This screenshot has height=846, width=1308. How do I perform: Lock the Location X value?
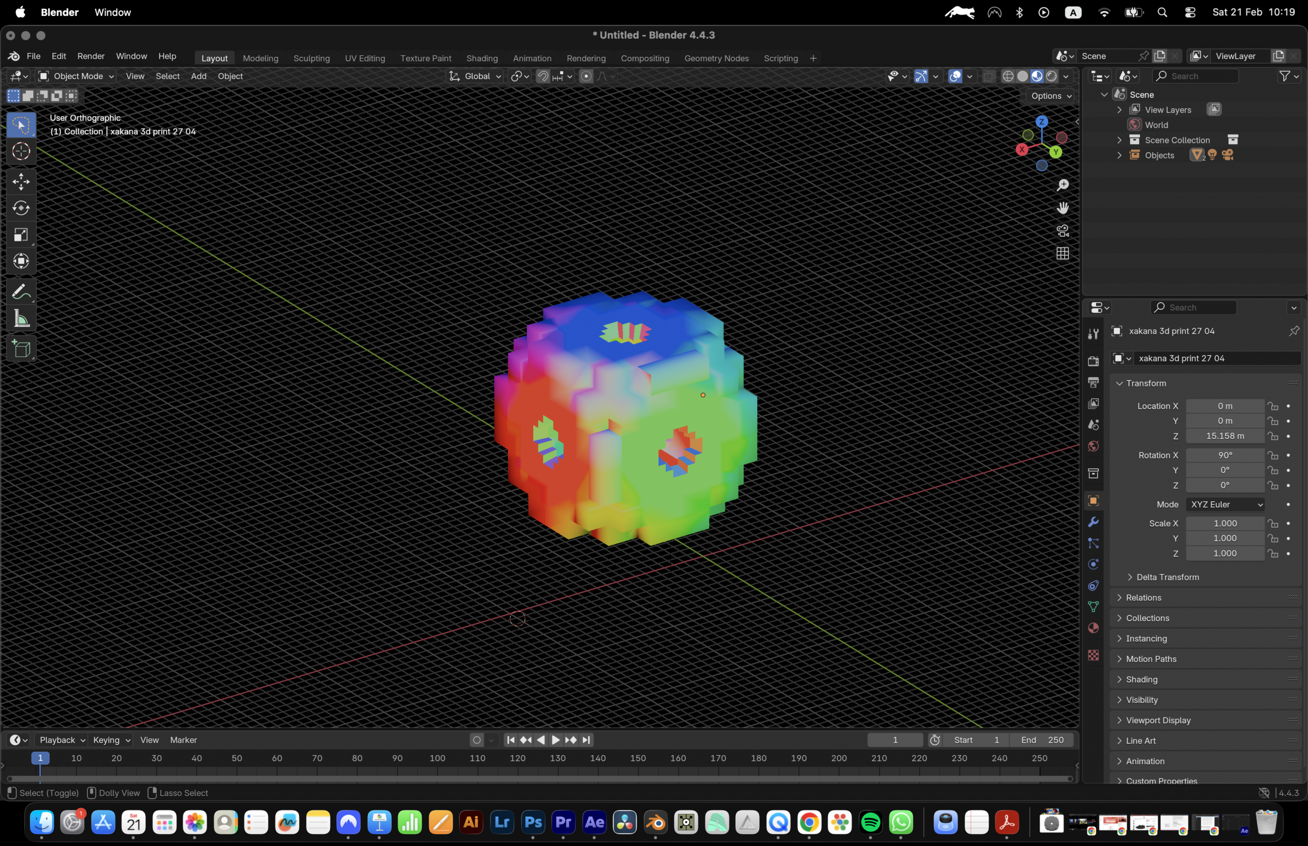coord(1273,406)
